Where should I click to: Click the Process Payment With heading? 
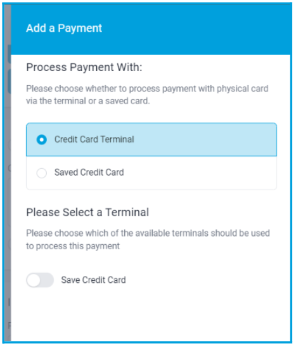tap(84, 67)
